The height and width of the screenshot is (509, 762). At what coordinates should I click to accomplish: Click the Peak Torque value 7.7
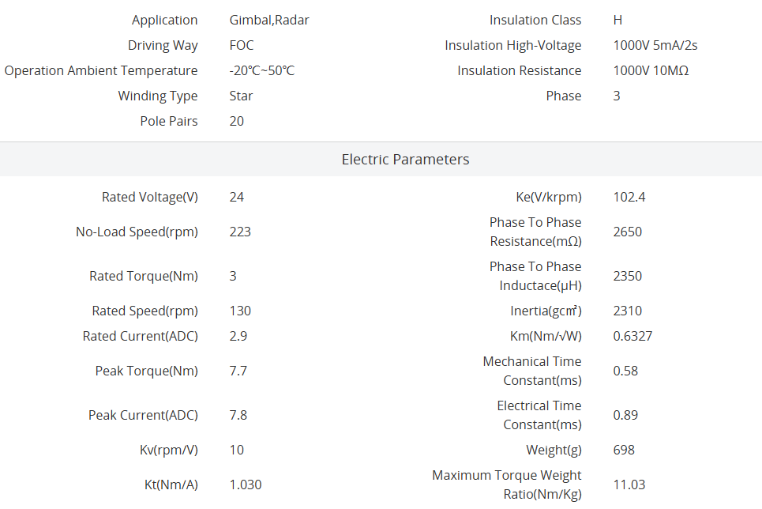[x=238, y=371]
